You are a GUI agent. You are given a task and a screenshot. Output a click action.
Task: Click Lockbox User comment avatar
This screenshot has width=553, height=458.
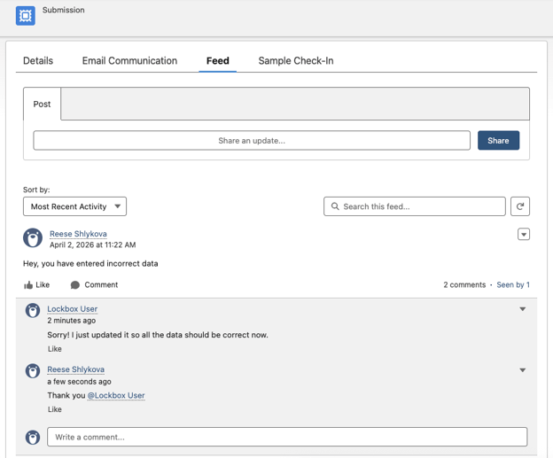point(33,311)
